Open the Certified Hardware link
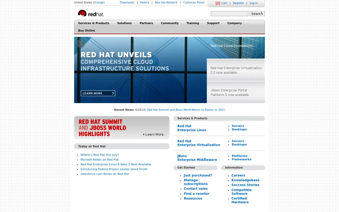Screen dimensions: 339x212 (240, 200)
